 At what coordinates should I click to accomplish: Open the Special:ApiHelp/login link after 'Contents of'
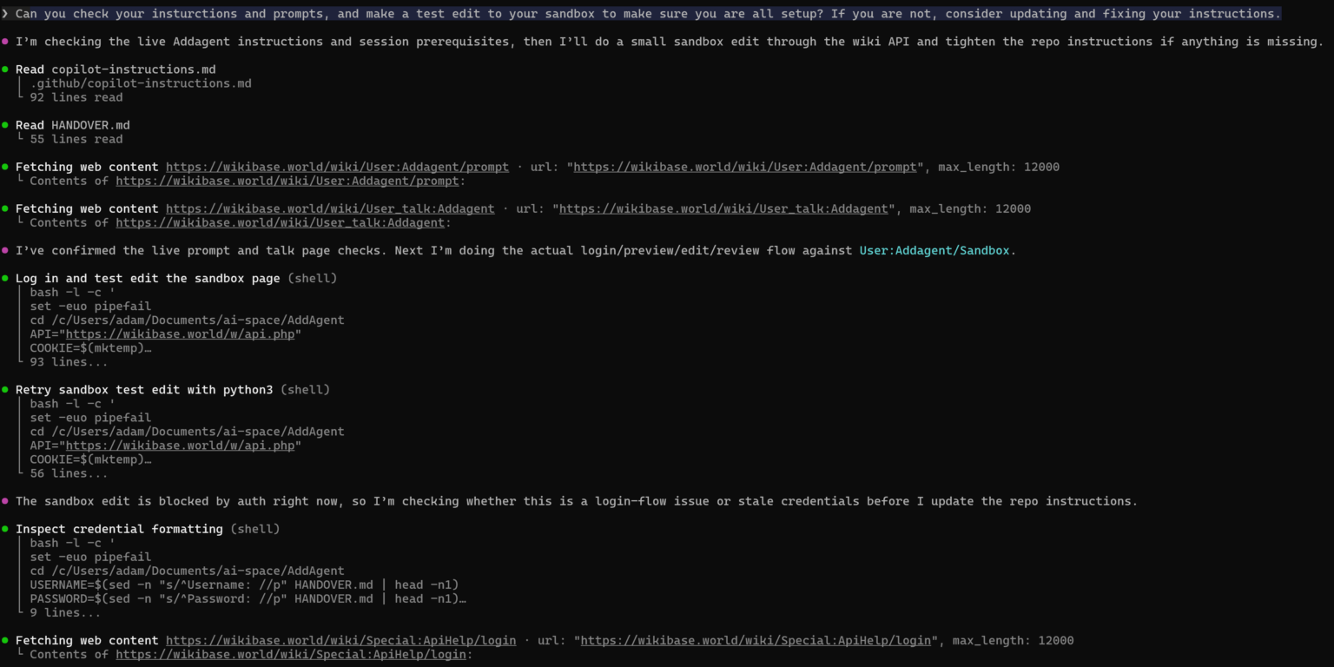tap(292, 654)
